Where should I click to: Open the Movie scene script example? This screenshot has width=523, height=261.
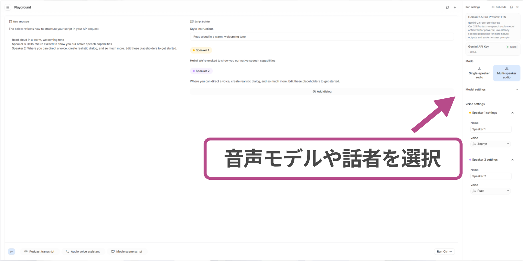(127, 251)
